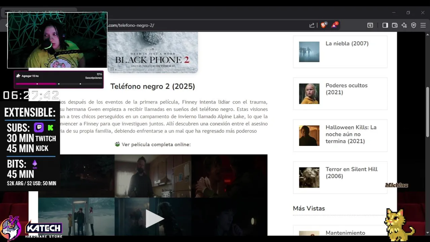Open La niebla (2007) link

tap(347, 43)
